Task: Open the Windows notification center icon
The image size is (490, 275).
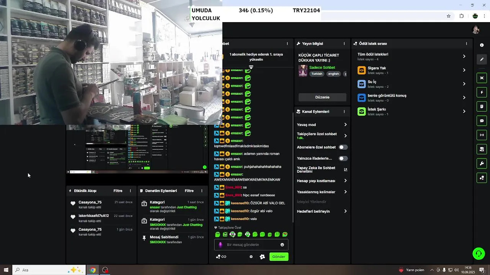Action: point(482,270)
